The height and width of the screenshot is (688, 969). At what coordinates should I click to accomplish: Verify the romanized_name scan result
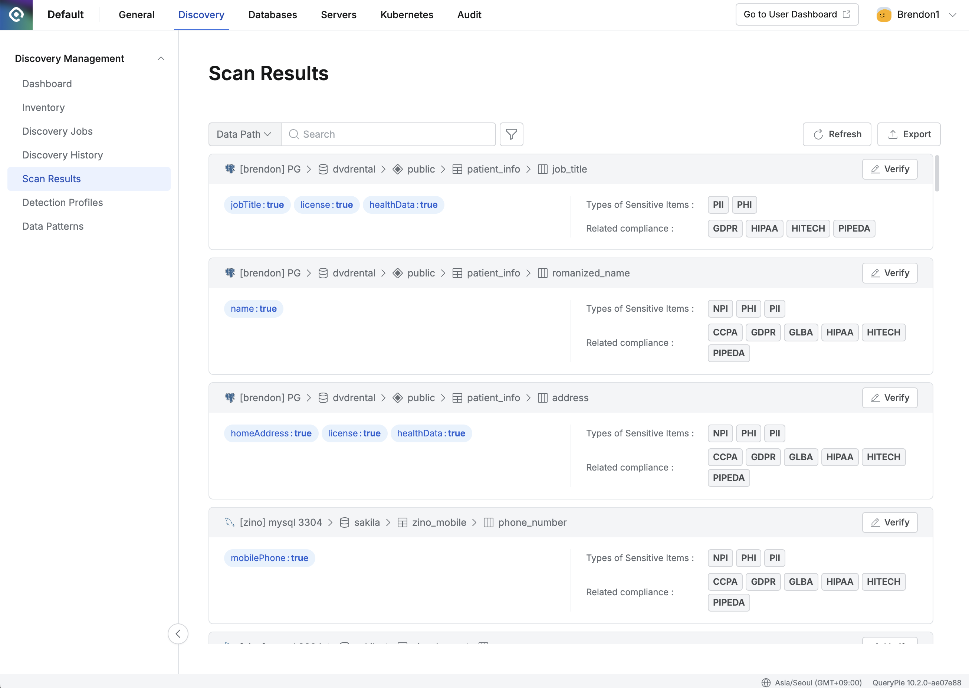click(x=889, y=273)
